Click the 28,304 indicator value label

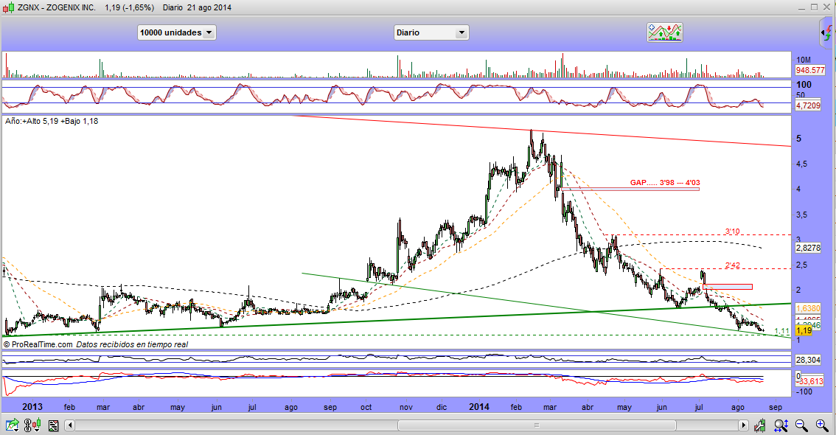(808, 360)
